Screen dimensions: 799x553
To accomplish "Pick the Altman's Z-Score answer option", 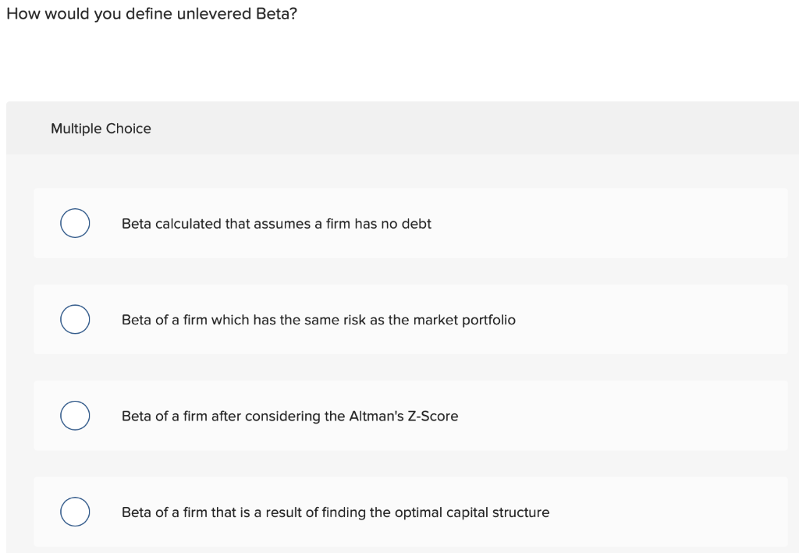I will tap(289, 416).
